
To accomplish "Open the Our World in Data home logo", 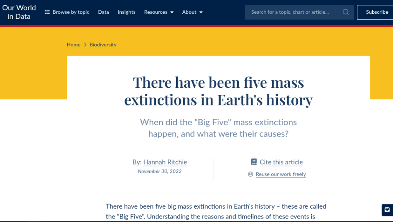I will [19, 12].
